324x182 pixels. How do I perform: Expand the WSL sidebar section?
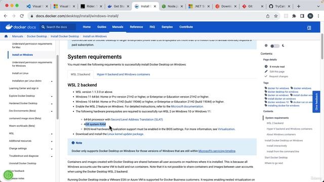coord(52,133)
